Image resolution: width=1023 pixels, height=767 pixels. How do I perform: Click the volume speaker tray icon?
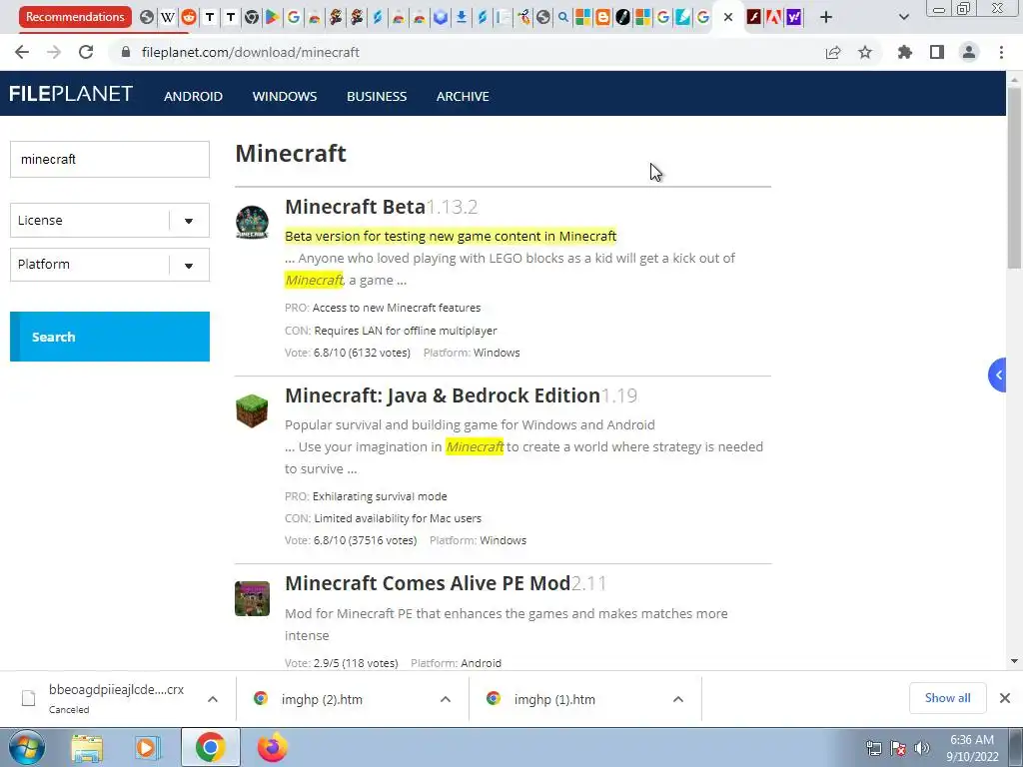pyautogui.click(x=922, y=748)
